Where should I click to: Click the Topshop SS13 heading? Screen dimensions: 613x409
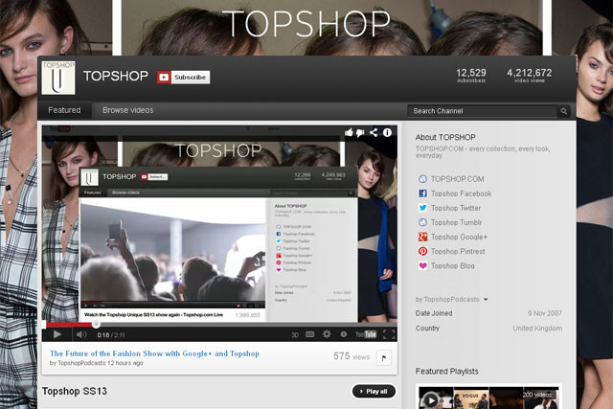pyautogui.click(x=75, y=391)
